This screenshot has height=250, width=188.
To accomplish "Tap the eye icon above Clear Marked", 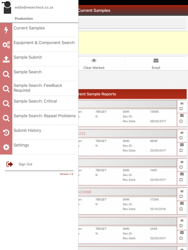I will coord(94,61).
